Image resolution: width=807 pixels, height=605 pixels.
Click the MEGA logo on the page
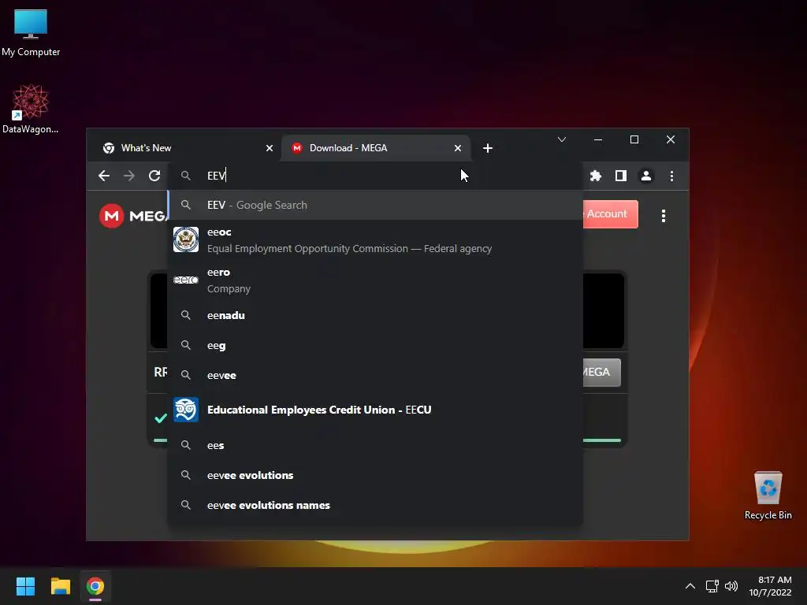coord(132,216)
